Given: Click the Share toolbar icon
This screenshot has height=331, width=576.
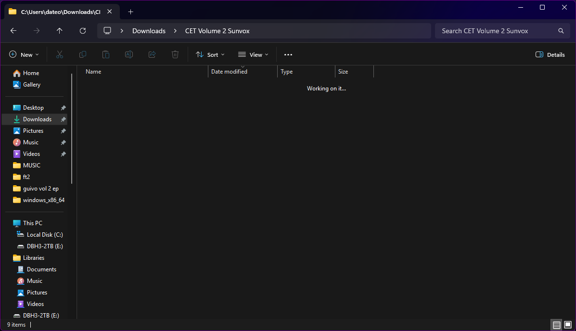Looking at the screenshot, I should pyautogui.click(x=152, y=55).
